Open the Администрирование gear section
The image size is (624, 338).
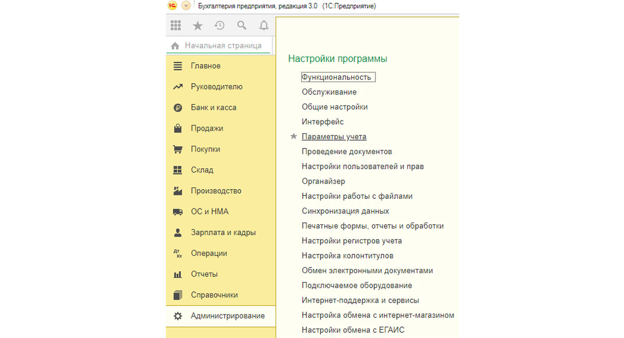pos(220,316)
